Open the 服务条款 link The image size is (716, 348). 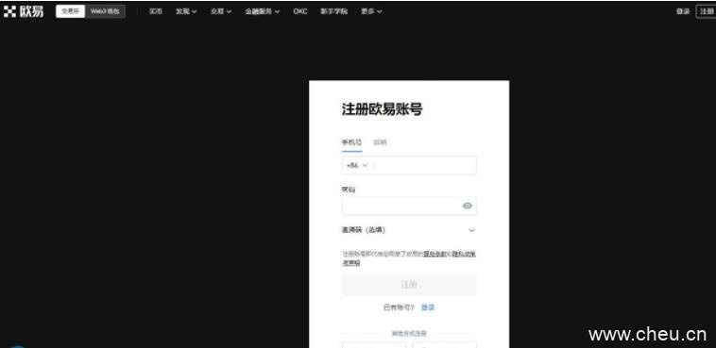pos(435,254)
